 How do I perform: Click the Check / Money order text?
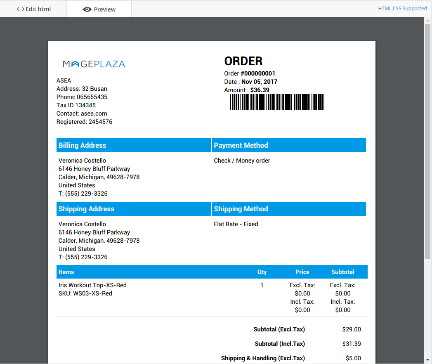coord(242,161)
